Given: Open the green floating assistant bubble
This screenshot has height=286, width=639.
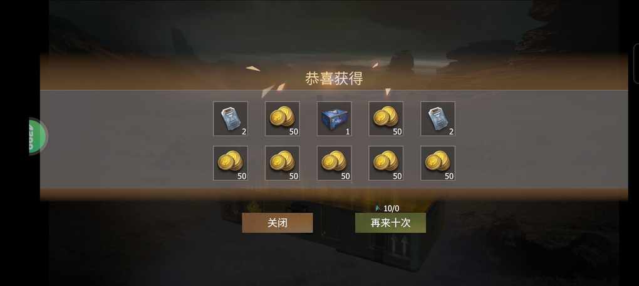Looking at the screenshot, I should (x=38, y=136).
